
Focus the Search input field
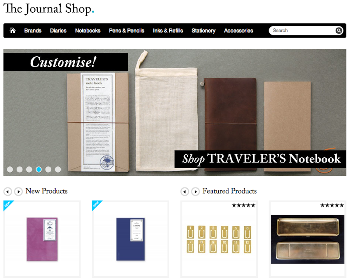tap(302, 31)
